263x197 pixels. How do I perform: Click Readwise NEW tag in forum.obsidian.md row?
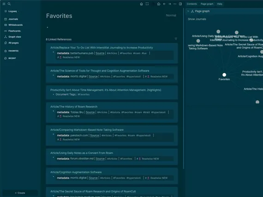(x=148, y=159)
